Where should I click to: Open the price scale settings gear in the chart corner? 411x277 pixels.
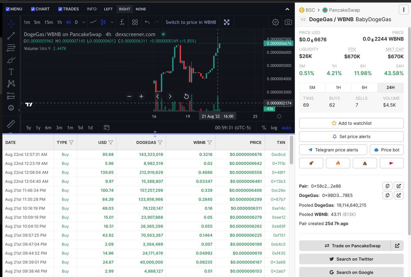[279, 117]
